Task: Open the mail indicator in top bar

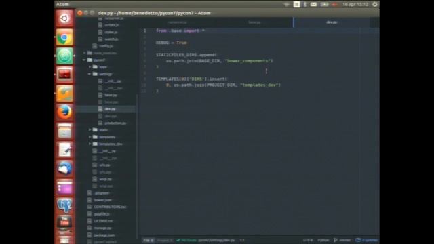Action: (313, 4)
